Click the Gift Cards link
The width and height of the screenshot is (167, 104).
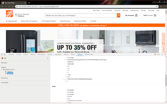pos(125,10)
